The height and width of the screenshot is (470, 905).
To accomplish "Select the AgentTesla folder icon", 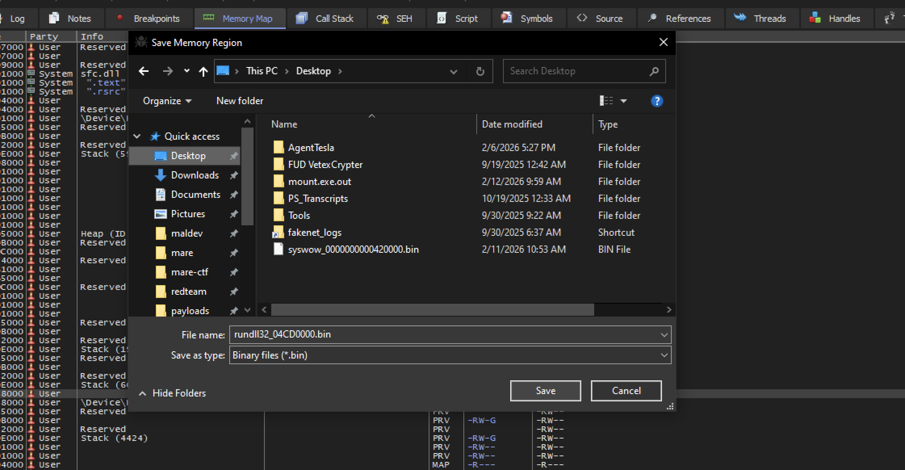I will tap(279, 147).
